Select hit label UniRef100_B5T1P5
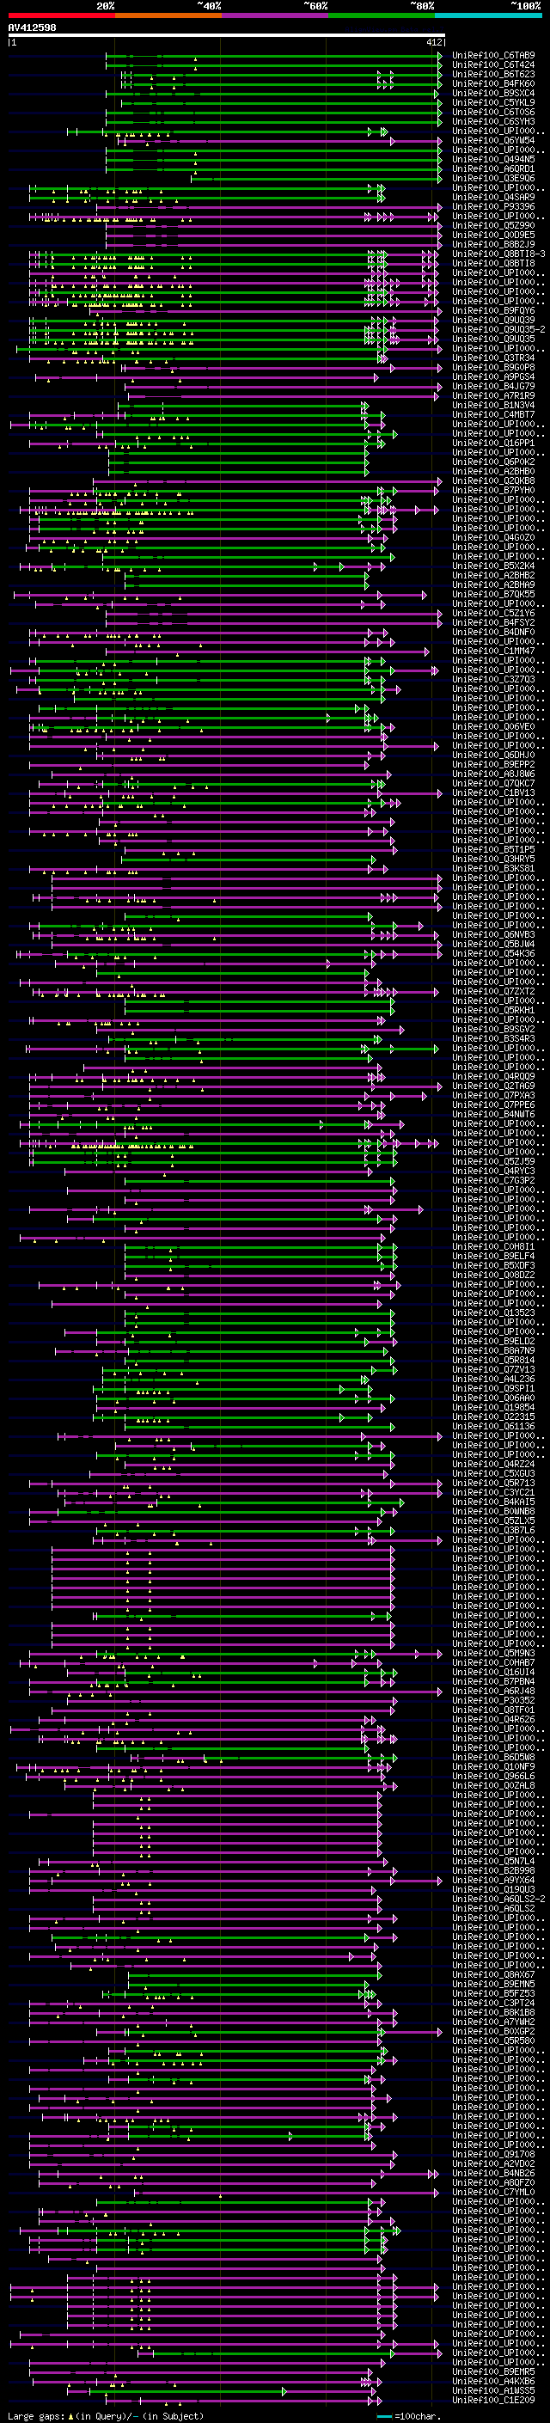 (x=493, y=849)
